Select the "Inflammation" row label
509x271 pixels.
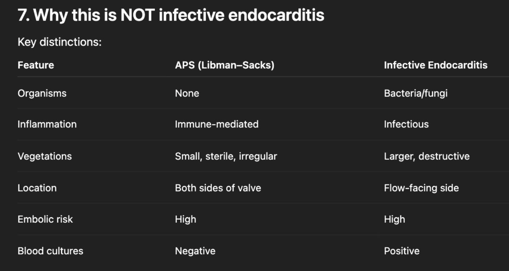pos(47,124)
